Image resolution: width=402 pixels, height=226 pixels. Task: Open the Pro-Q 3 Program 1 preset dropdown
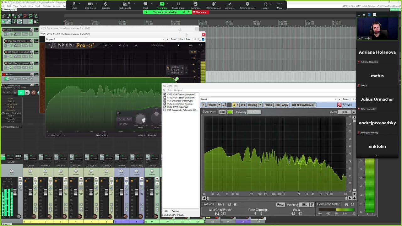[105, 39]
